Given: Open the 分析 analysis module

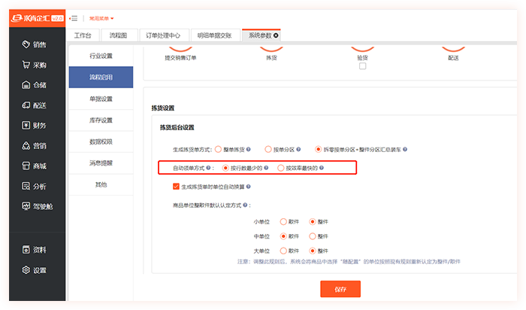Looking at the screenshot, I should pos(35,186).
